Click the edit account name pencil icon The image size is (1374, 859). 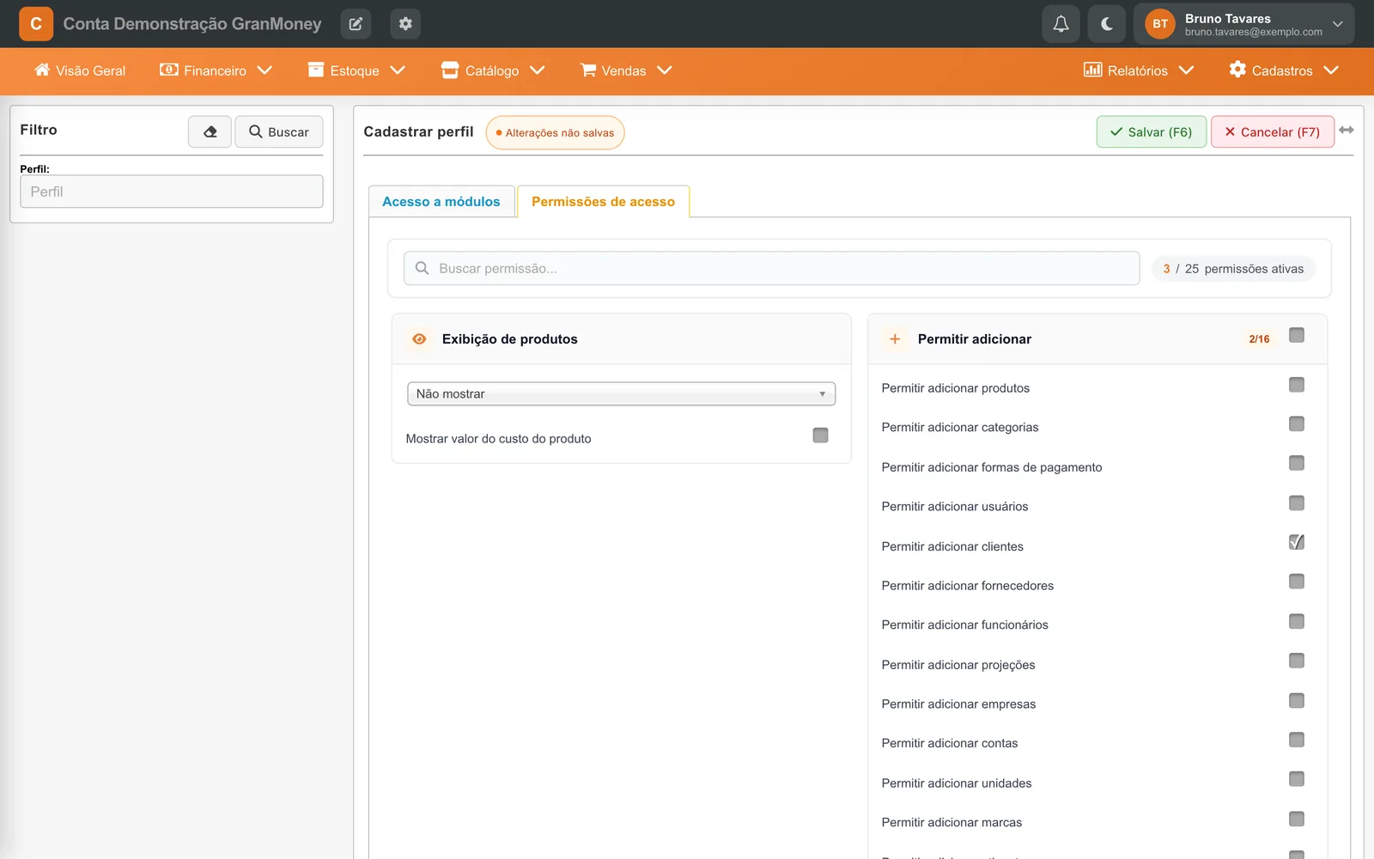[356, 24]
